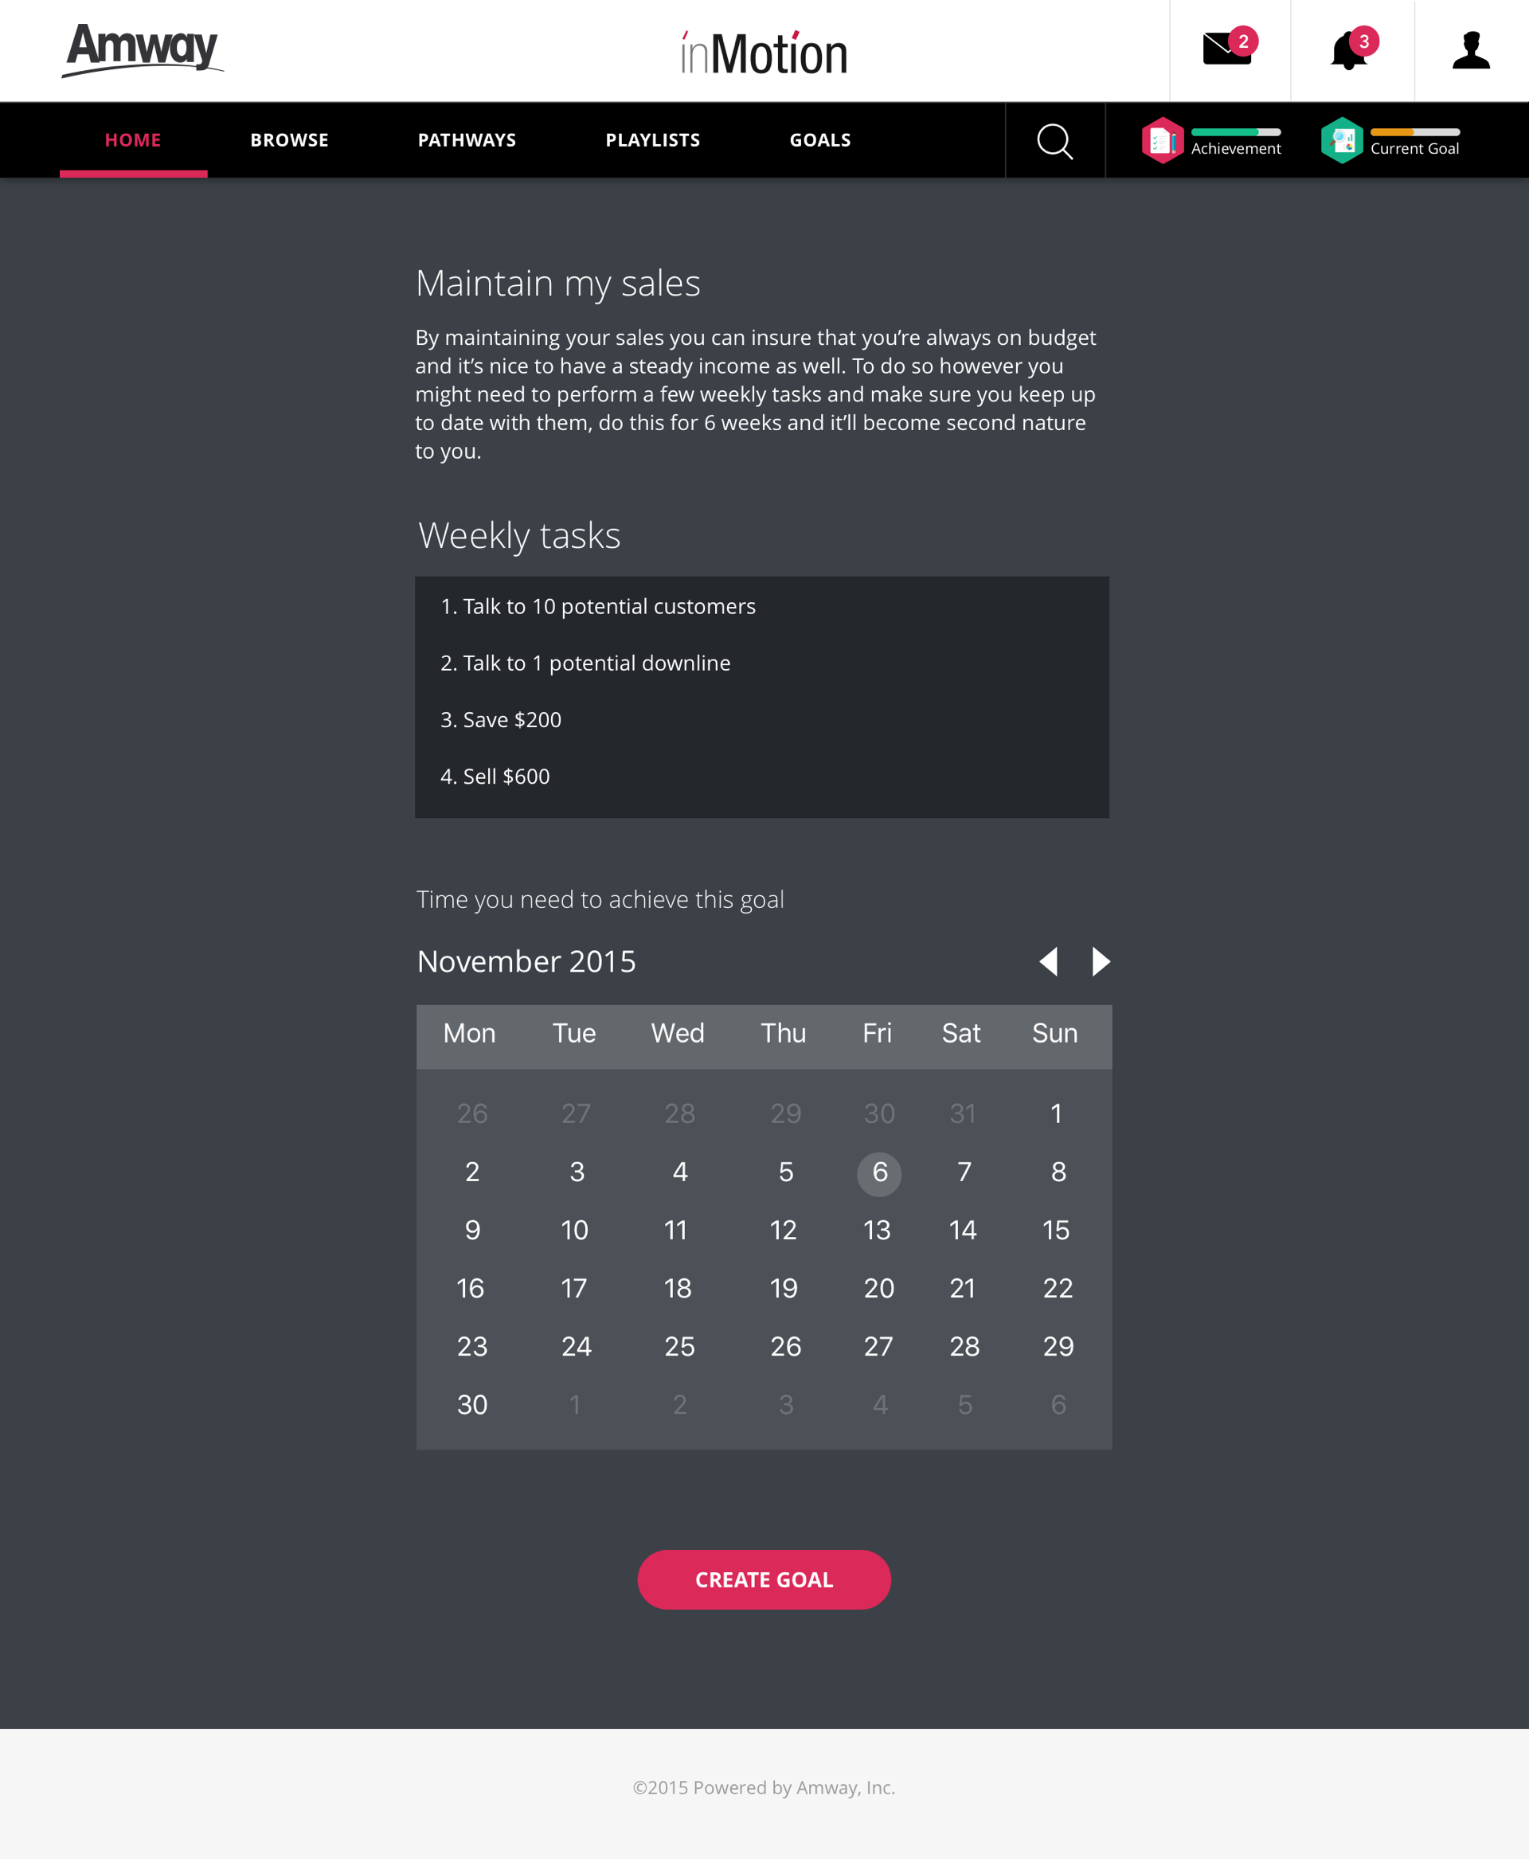Screen dimensions: 1529x1859
Task: Advance calendar to next month
Action: (1101, 961)
